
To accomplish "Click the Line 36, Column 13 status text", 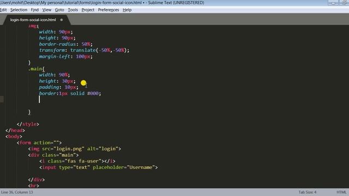I will [17, 192].
